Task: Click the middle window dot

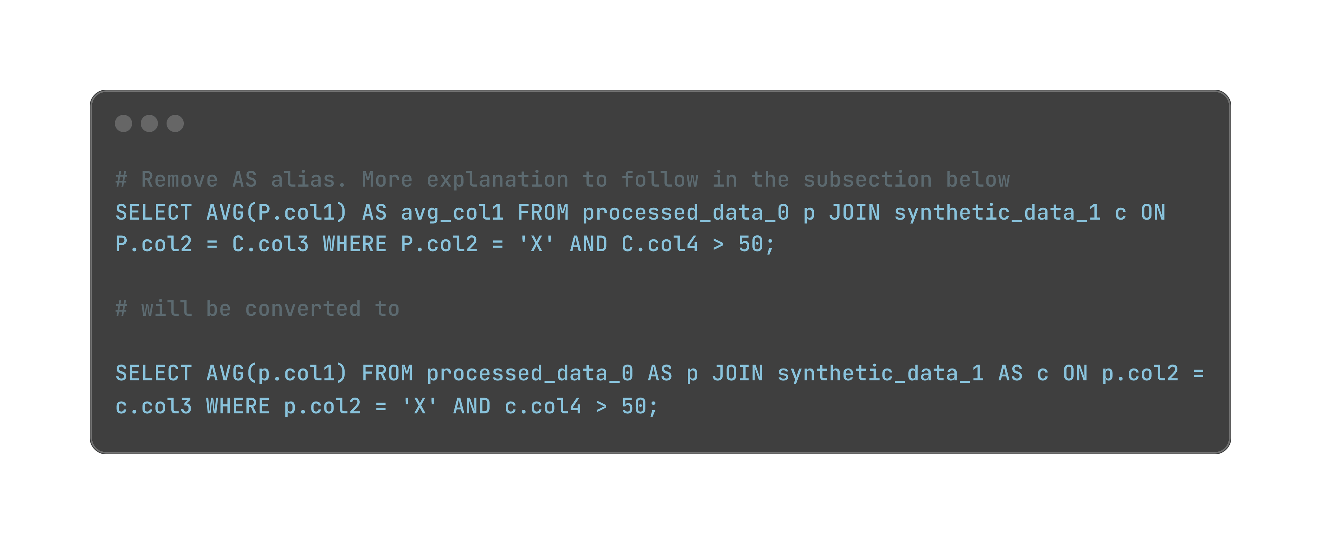Action: [x=149, y=123]
